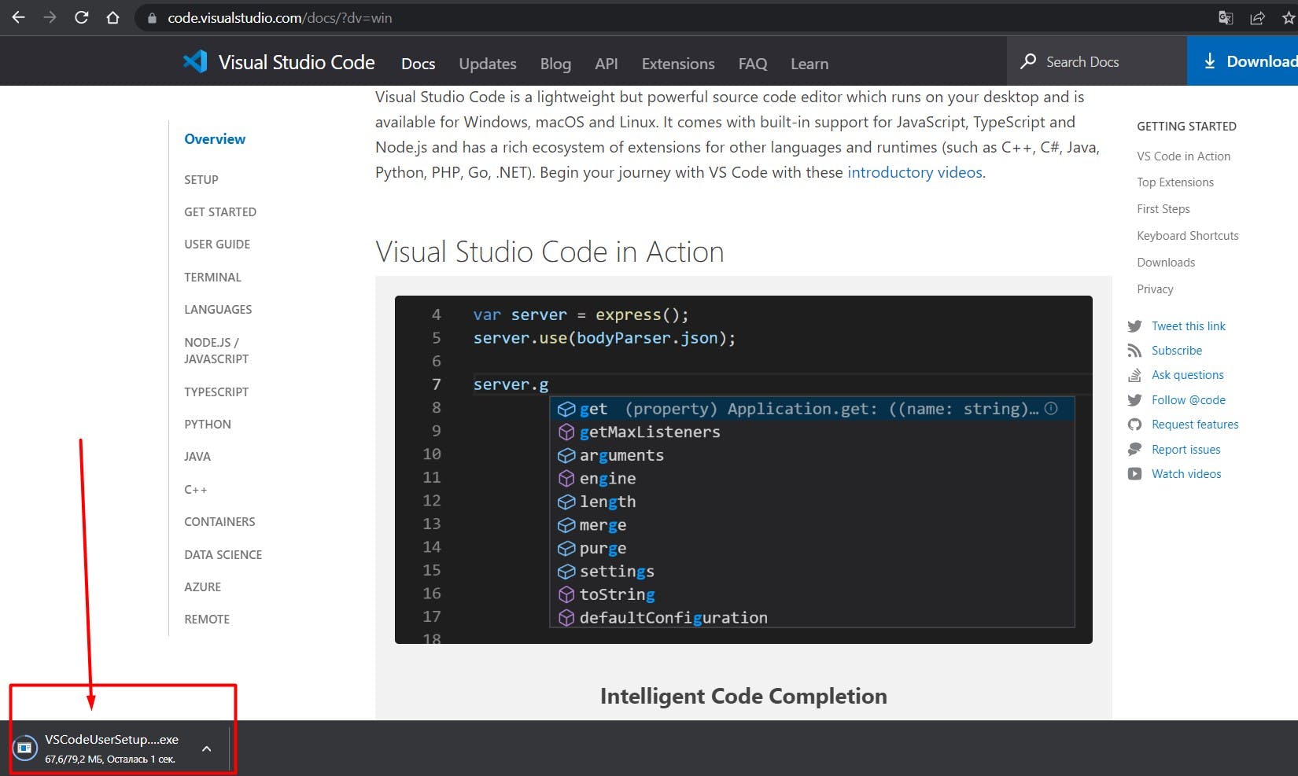Go to Keyboard Shortcuts section link
Screen dimensions: 1298x776
(x=1187, y=236)
